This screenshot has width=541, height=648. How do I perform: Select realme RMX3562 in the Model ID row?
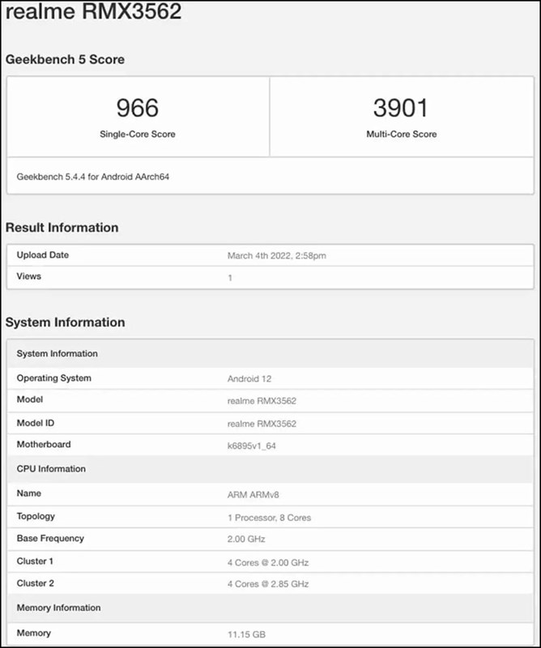click(x=262, y=424)
